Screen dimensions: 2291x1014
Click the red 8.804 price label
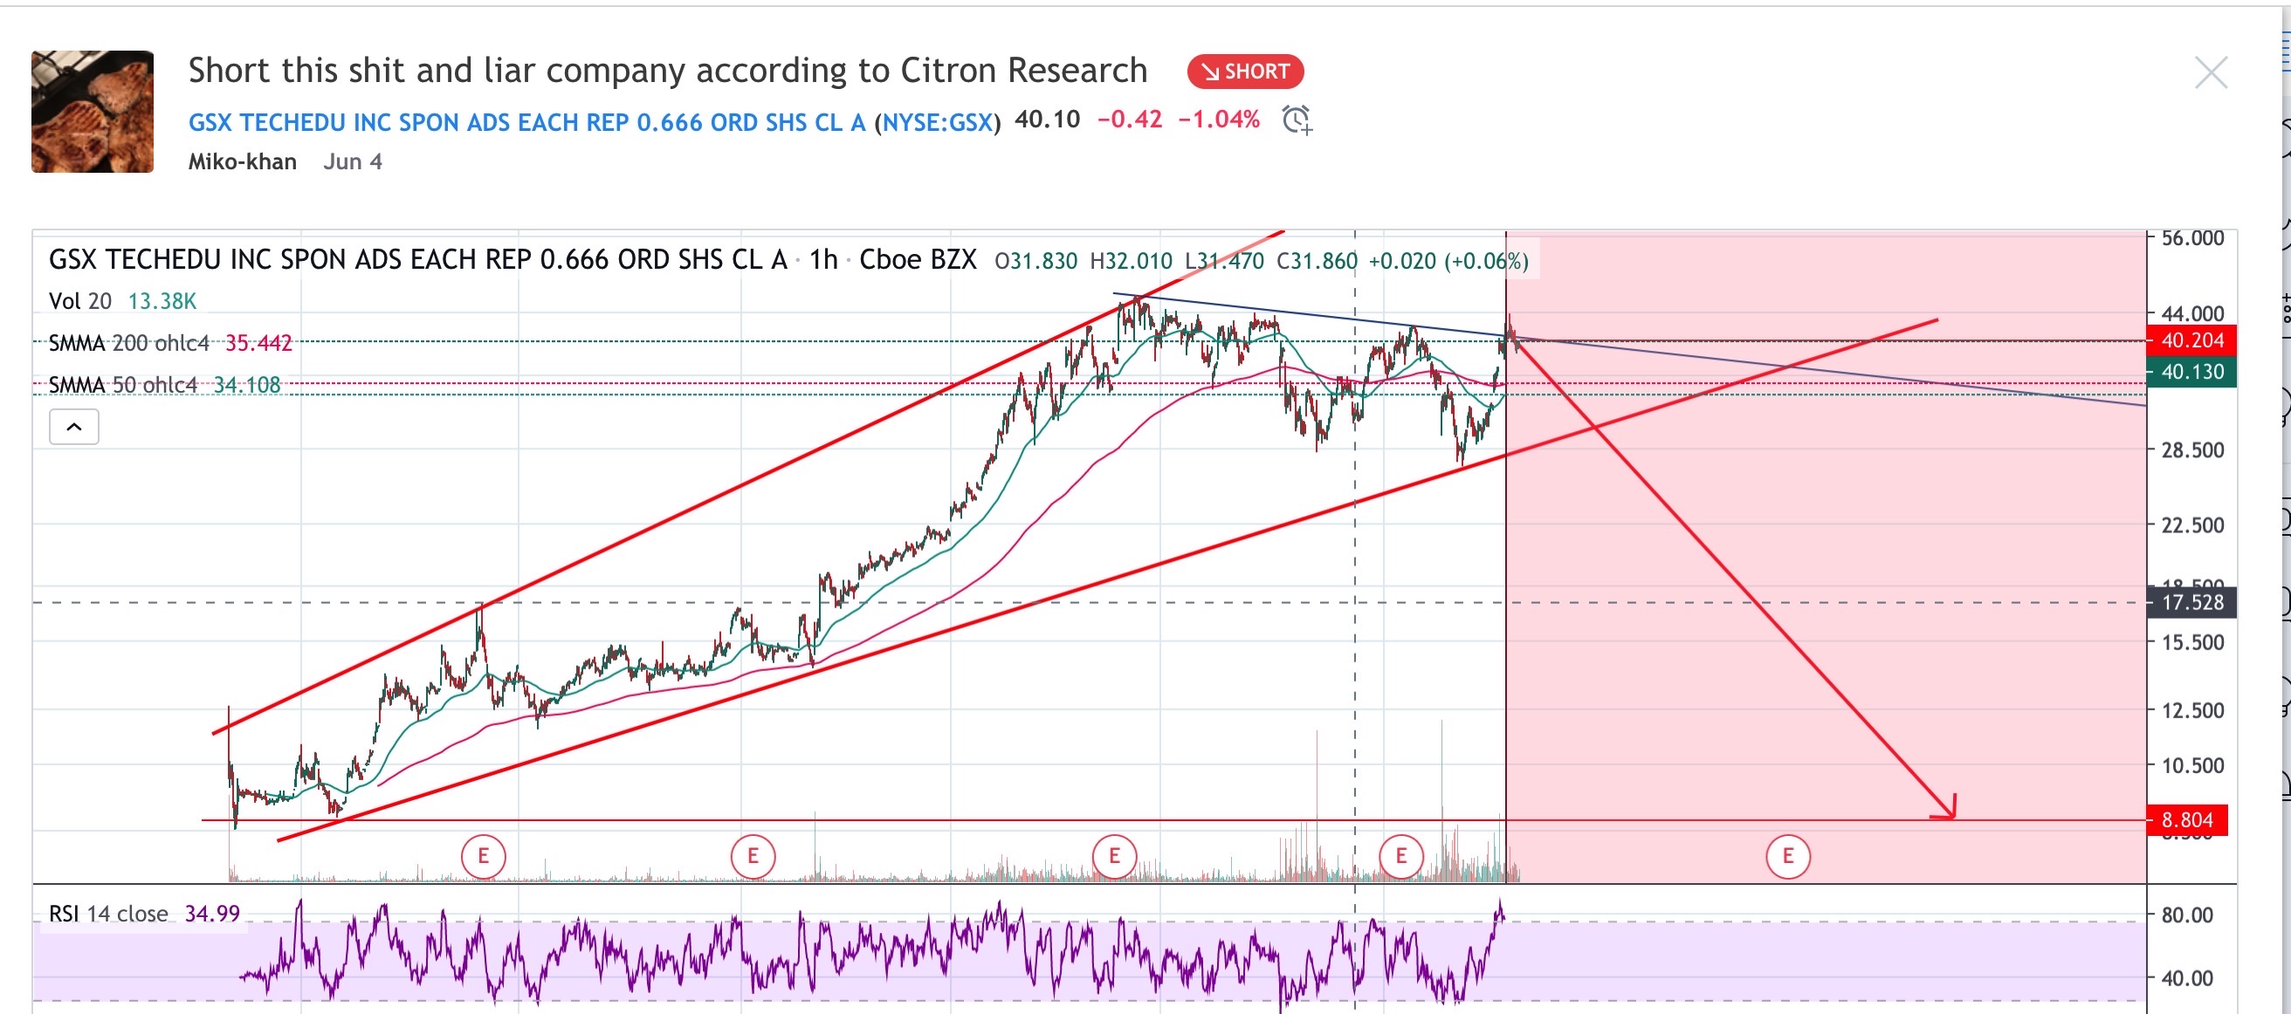pos(2186,819)
